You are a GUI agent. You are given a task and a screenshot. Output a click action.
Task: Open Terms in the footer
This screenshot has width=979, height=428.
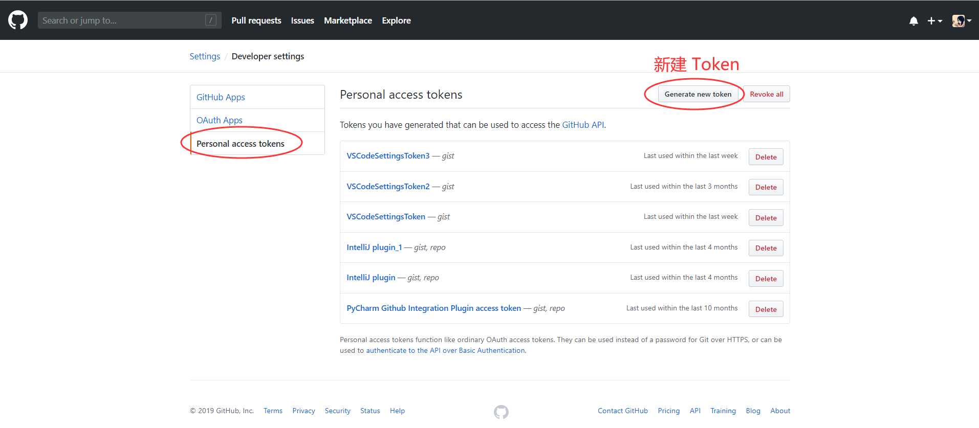273,411
